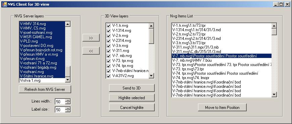The width and height of the screenshot is (292, 124).
Task: Select item V-311.nvg\C.db/315/31/3.md
Action: [x=222, y=52]
